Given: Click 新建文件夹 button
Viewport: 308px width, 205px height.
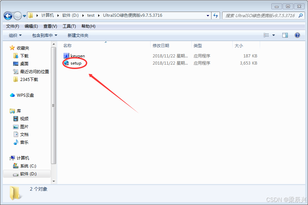Looking at the screenshot, I should pos(78,35).
